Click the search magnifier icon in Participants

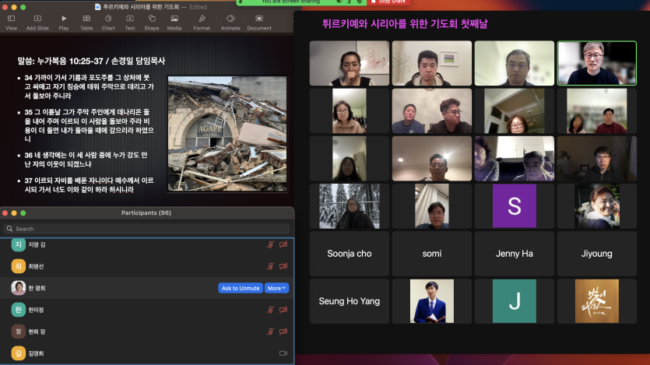[x=9, y=229]
